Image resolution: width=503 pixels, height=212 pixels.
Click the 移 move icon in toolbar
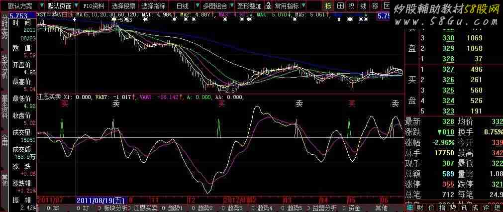pos(375,5)
